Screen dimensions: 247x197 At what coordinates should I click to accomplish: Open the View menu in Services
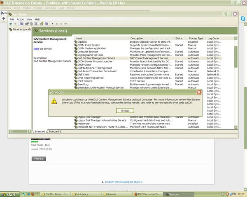click(29, 19)
